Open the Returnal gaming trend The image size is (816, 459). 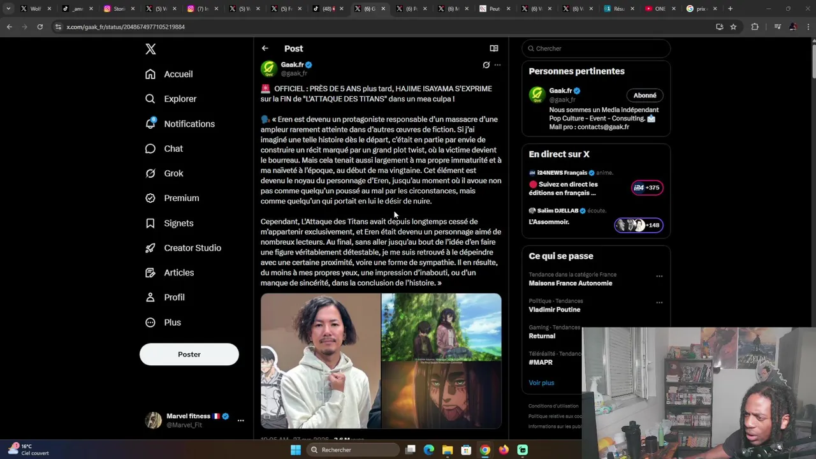[542, 336]
